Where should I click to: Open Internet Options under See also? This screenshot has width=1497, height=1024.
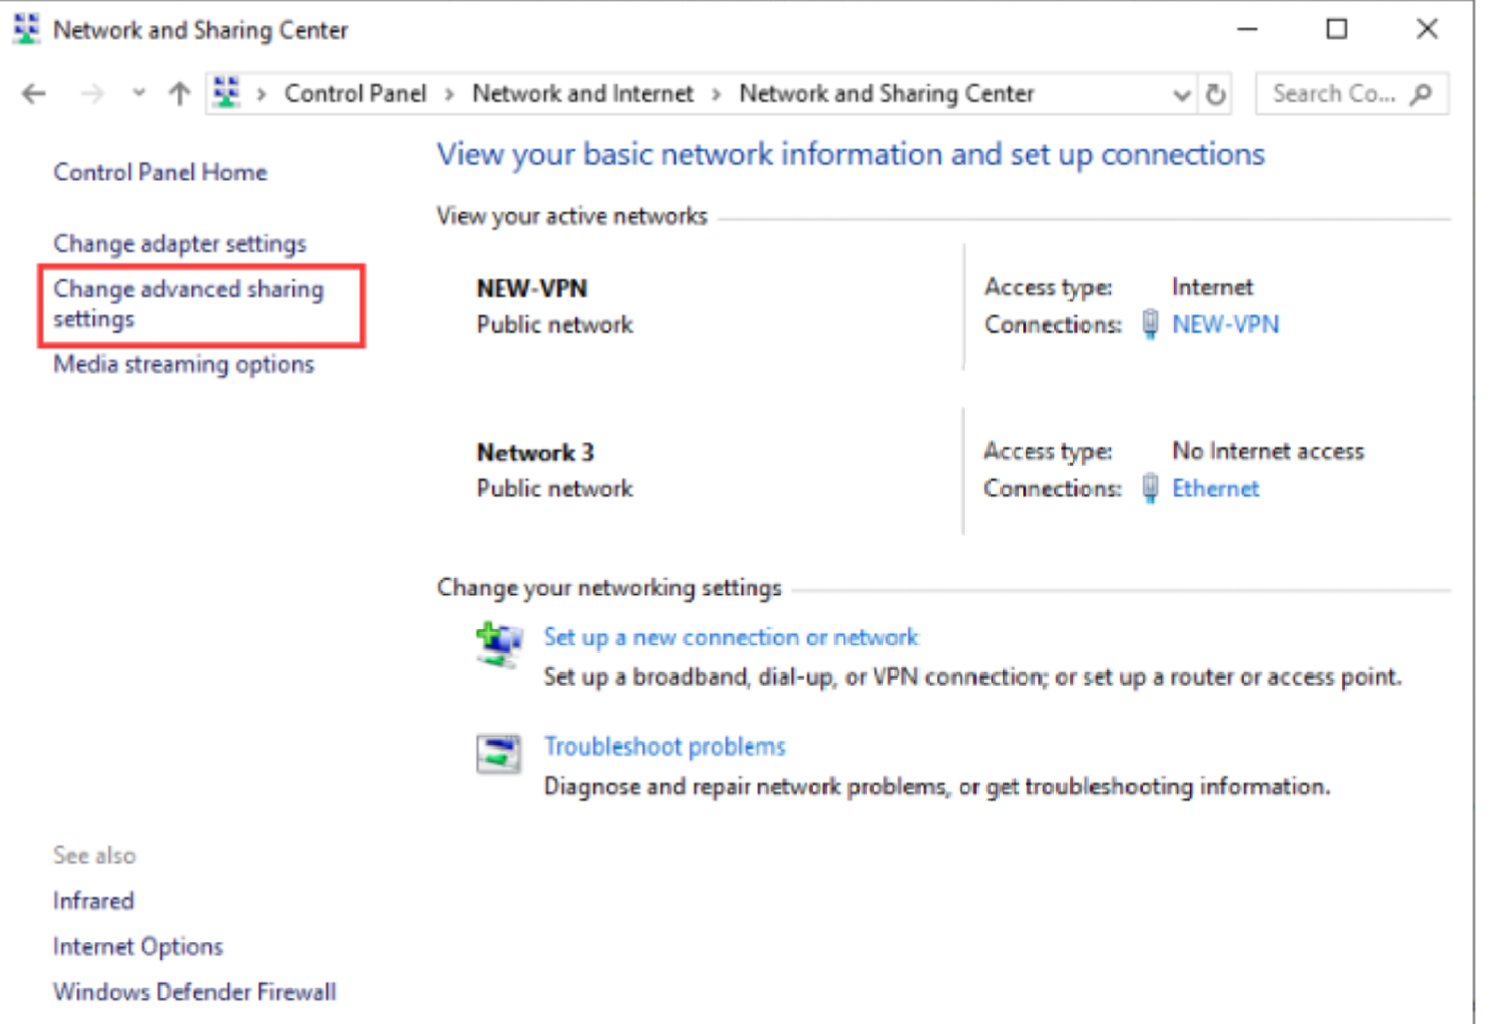tap(138, 947)
